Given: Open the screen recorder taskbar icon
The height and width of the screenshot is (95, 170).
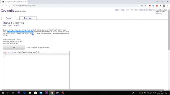Looking at the screenshot, I should click(63, 93).
